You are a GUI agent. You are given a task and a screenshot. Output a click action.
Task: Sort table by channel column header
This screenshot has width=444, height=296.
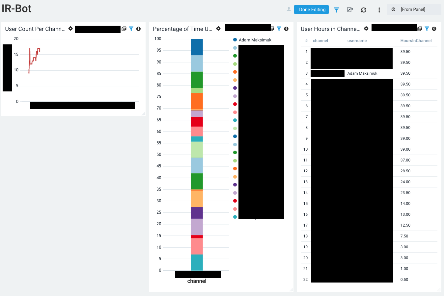pos(320,41)
